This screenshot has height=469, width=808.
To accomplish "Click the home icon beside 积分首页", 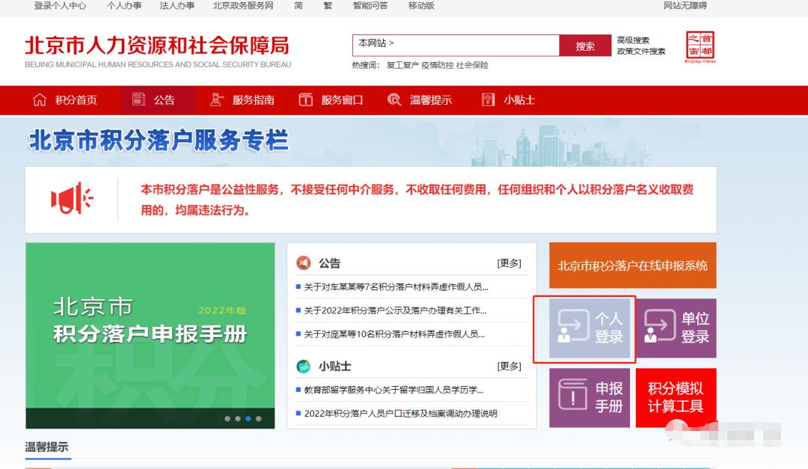I will click(39, 99).
